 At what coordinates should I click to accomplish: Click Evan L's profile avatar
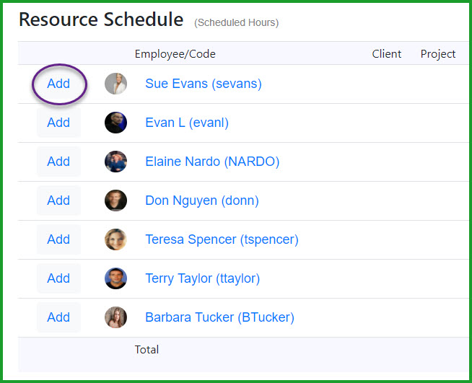coord(115,123)
